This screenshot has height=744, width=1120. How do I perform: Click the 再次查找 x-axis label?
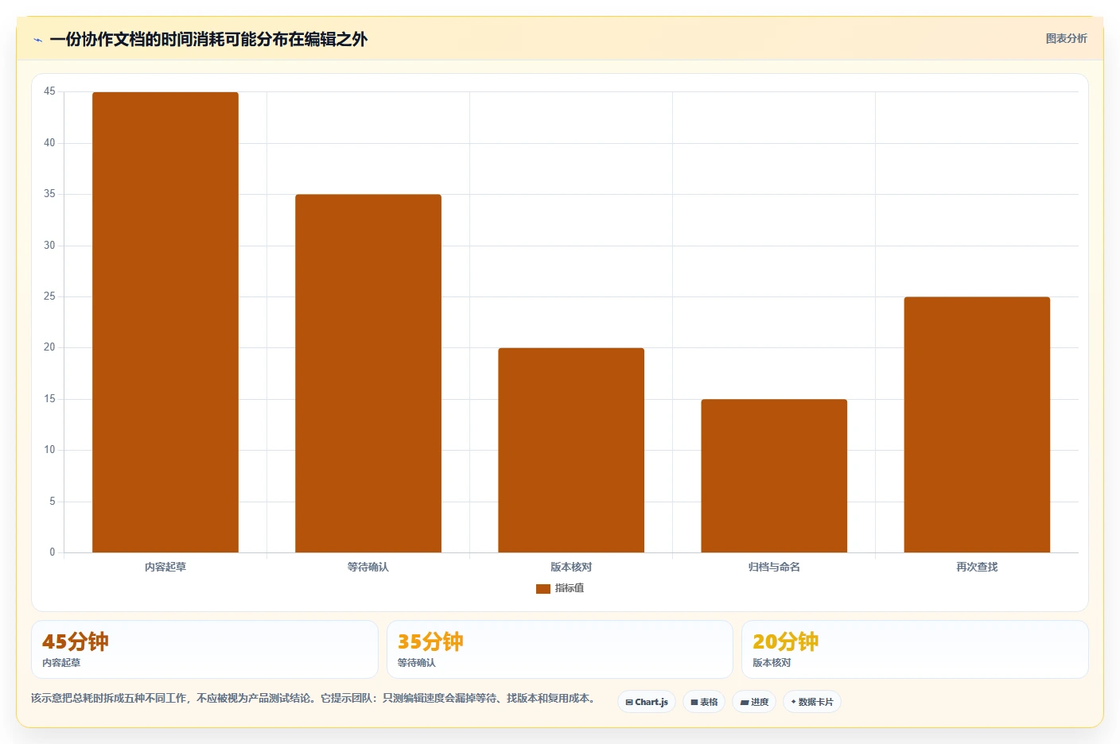coord(977,567)
